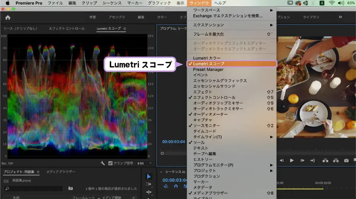Viewport: 356px width, 199px height.
Task: Open the シーケンス menu in menu bar
Action: [x=112, y=3]
